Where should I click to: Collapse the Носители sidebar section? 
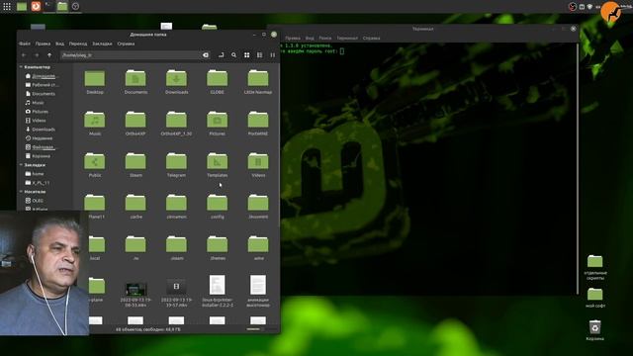(x=21, y=192)
